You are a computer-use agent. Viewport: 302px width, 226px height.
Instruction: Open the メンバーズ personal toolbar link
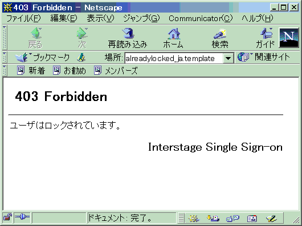tap(116, 70)
